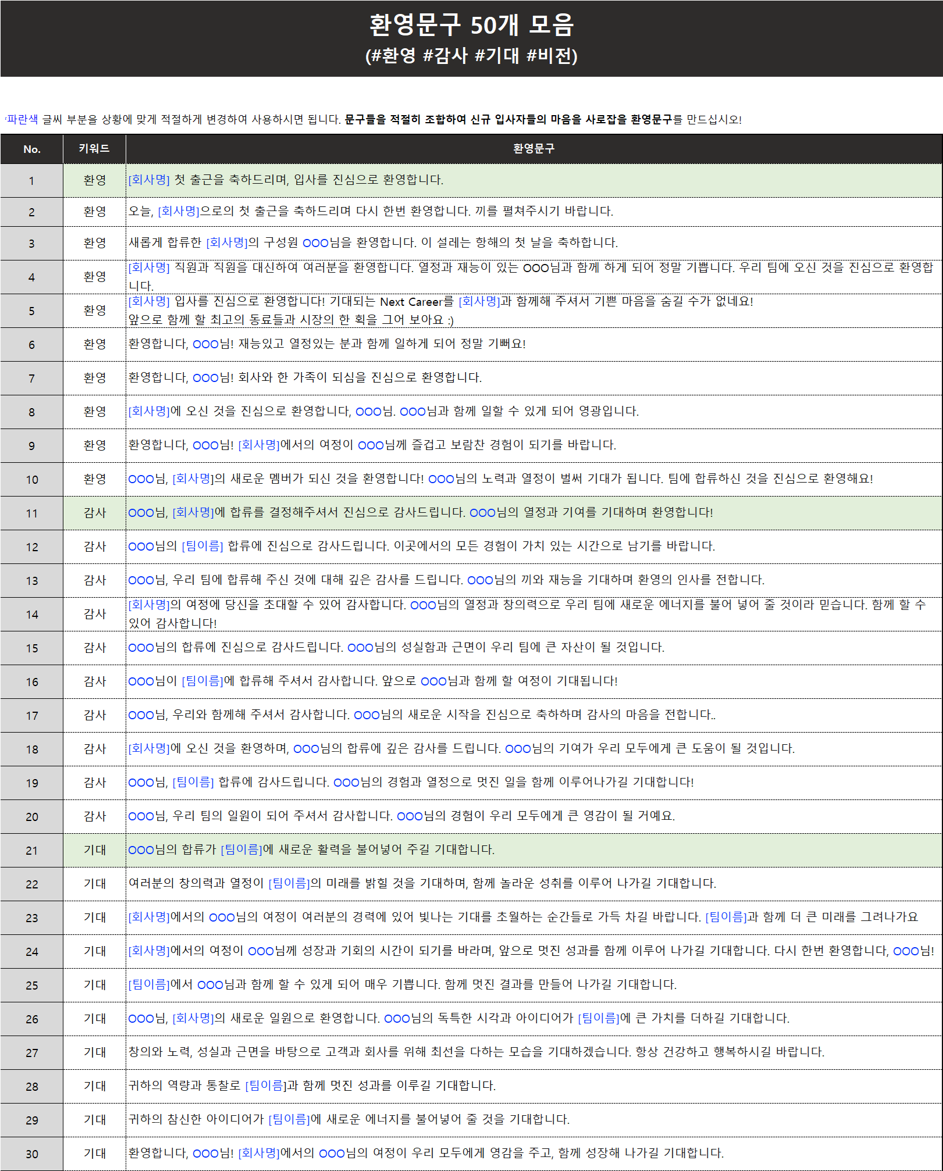
Task: Click row number 1 cell
Action: click(31, 181)
